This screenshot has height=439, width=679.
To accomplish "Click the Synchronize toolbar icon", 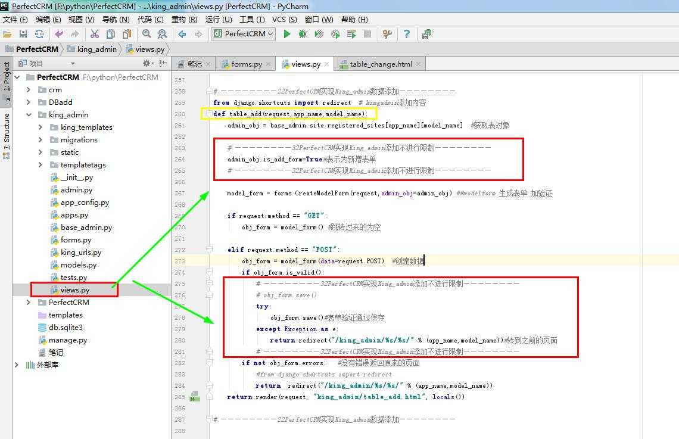I will pyautogui.click(x=39, y=34).
